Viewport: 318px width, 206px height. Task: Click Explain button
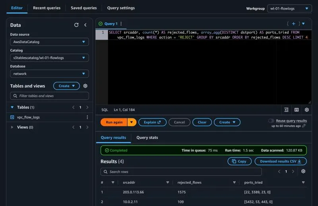point(152,122)
